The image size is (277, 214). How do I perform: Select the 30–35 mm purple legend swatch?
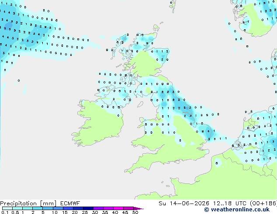coord(98,208)
